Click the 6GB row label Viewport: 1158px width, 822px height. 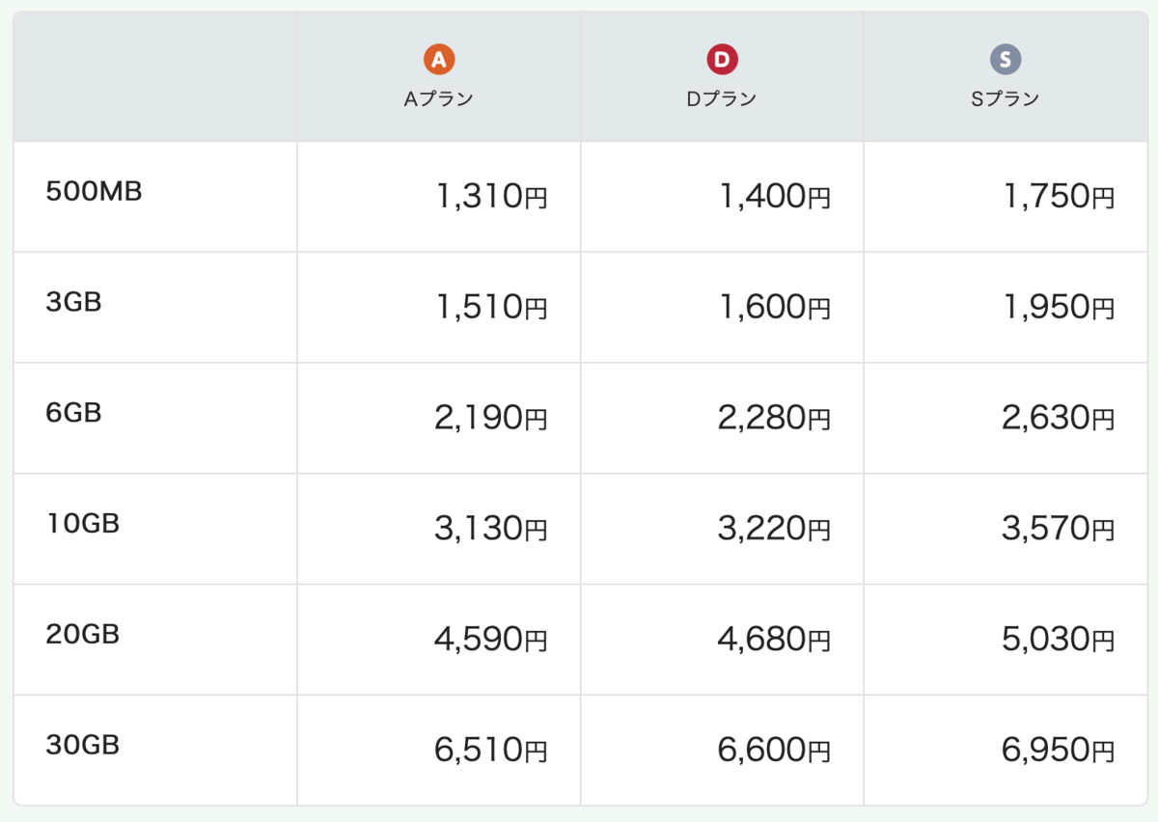73,413
